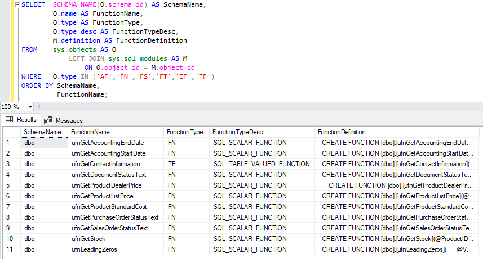The width and height of the screenshot is (483, 259).
Task: Select the SQL_TABLE_VALUED_FUNCTION cell
Action: [262, 164]
